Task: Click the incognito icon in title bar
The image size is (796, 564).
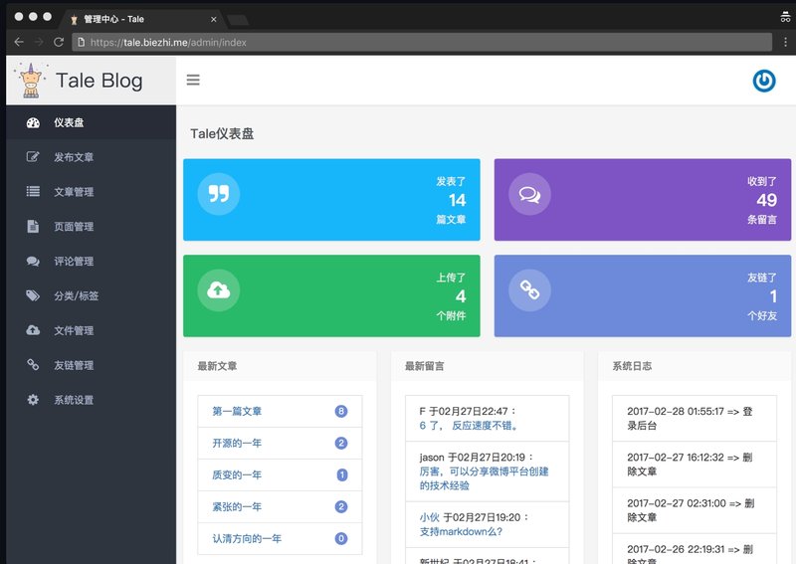Action: (785, 17)
